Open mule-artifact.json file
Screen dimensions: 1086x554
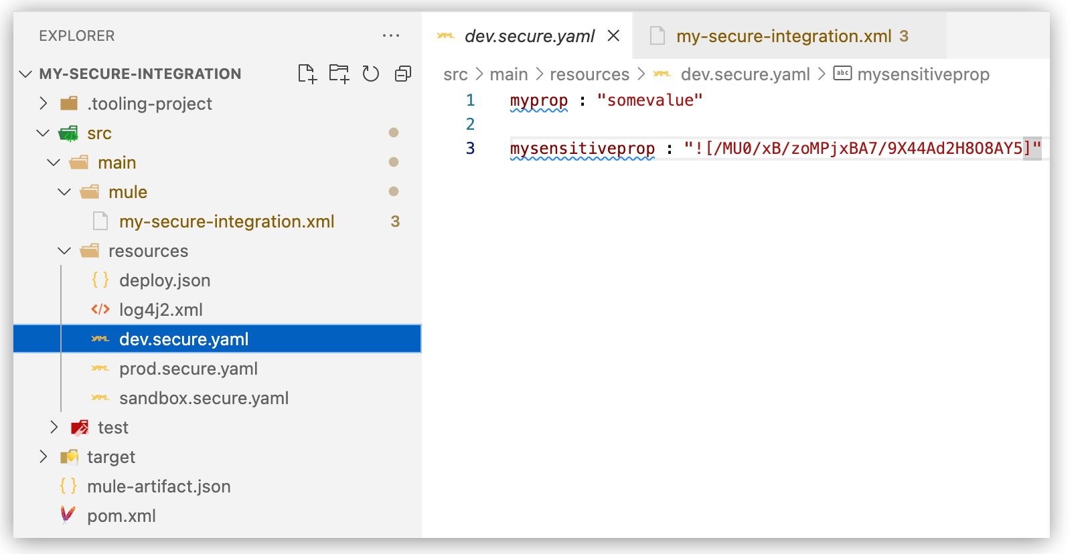click(217, 486)
